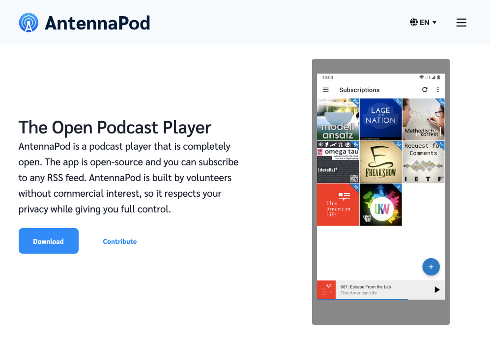Image resolution: width=490 pixels, height=340 pixels.
Task: Select the Methodisch inkorrekt podcast
Action: (x=423, y=119)
